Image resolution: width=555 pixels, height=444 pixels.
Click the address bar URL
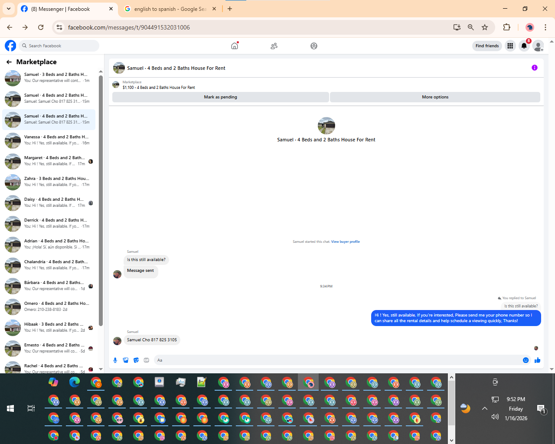(x=129, y=27)
